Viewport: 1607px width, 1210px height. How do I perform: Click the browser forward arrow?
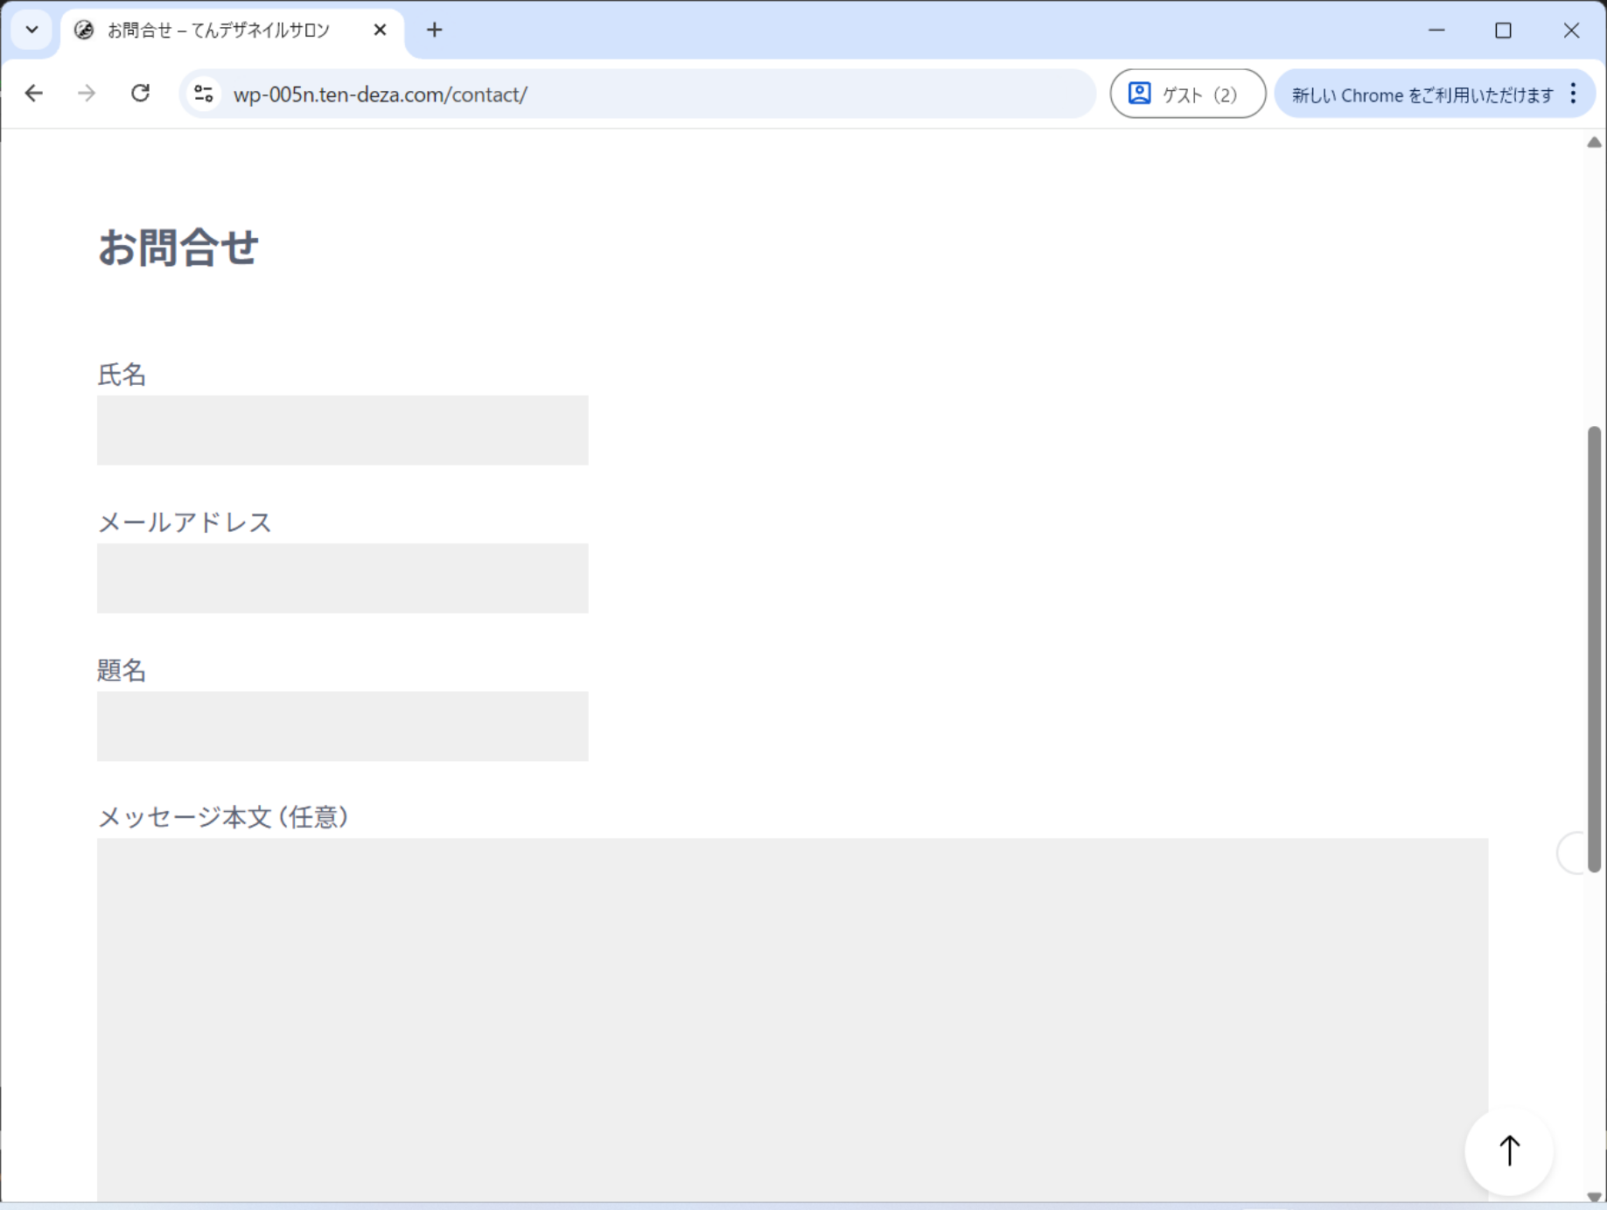87,94
